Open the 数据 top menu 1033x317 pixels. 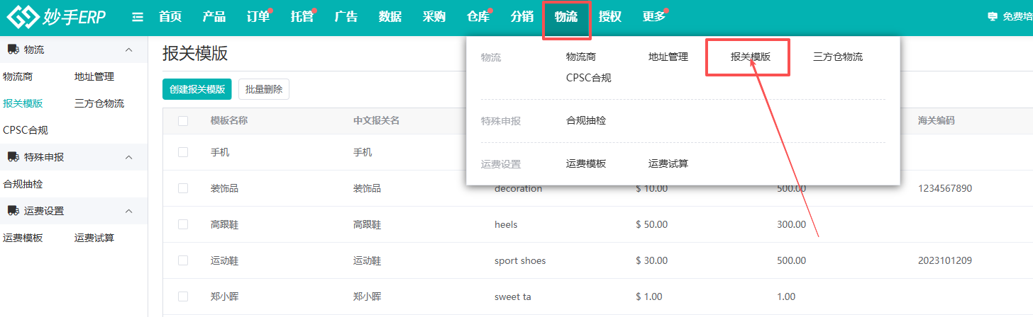(x=390, y=17)
